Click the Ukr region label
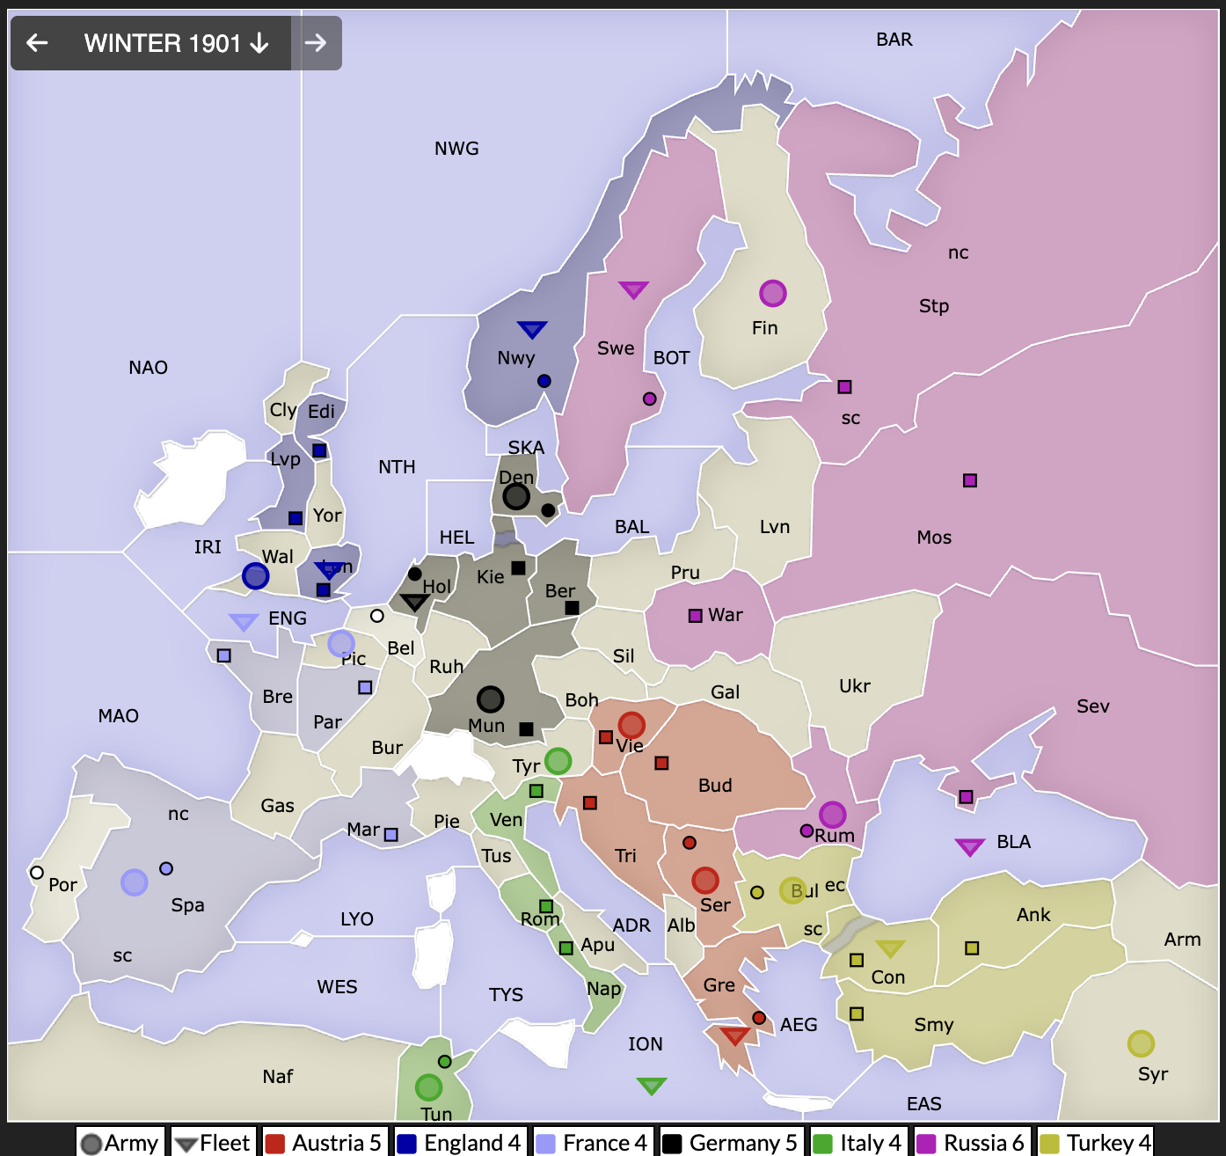Image resolution: width=1226 pixels, height=1156 pixels. [x=854, y=685]
